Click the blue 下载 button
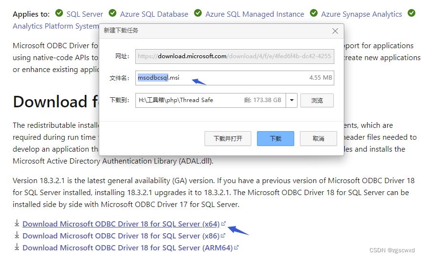 275,139
